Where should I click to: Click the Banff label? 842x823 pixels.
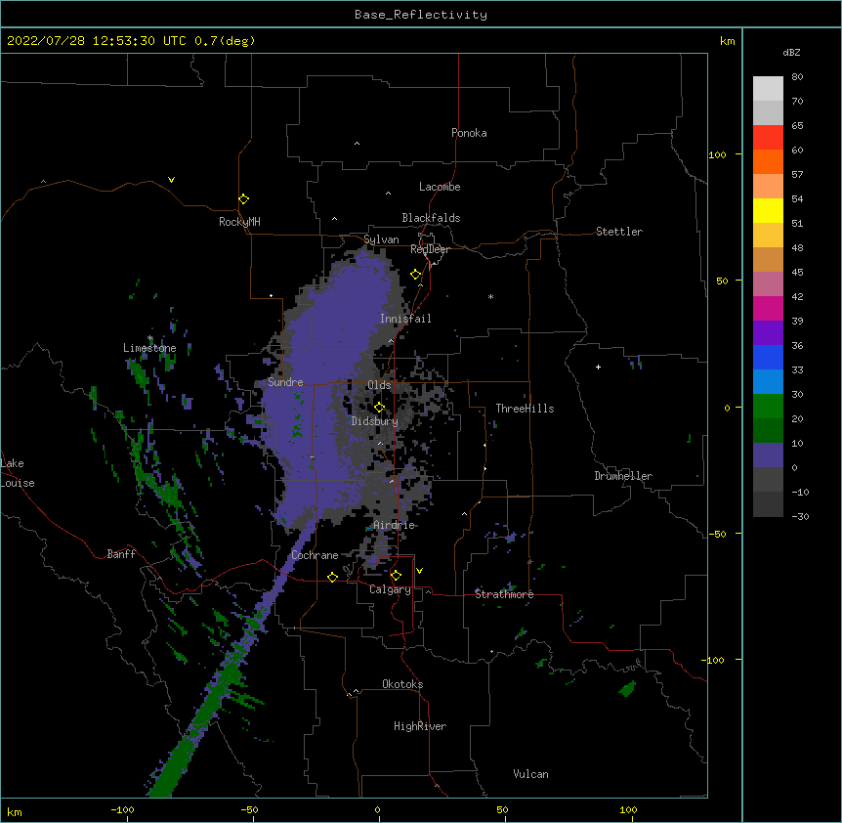[121, 554]
